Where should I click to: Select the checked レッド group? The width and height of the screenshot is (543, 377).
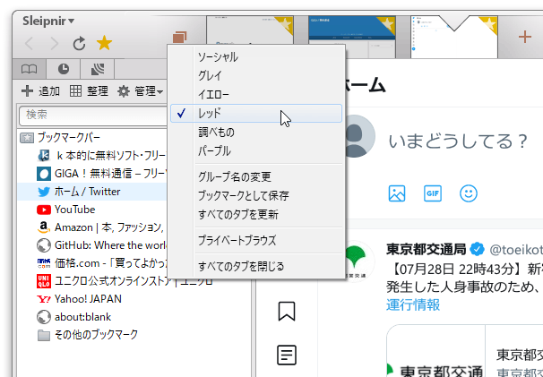(x=256, y=113)
